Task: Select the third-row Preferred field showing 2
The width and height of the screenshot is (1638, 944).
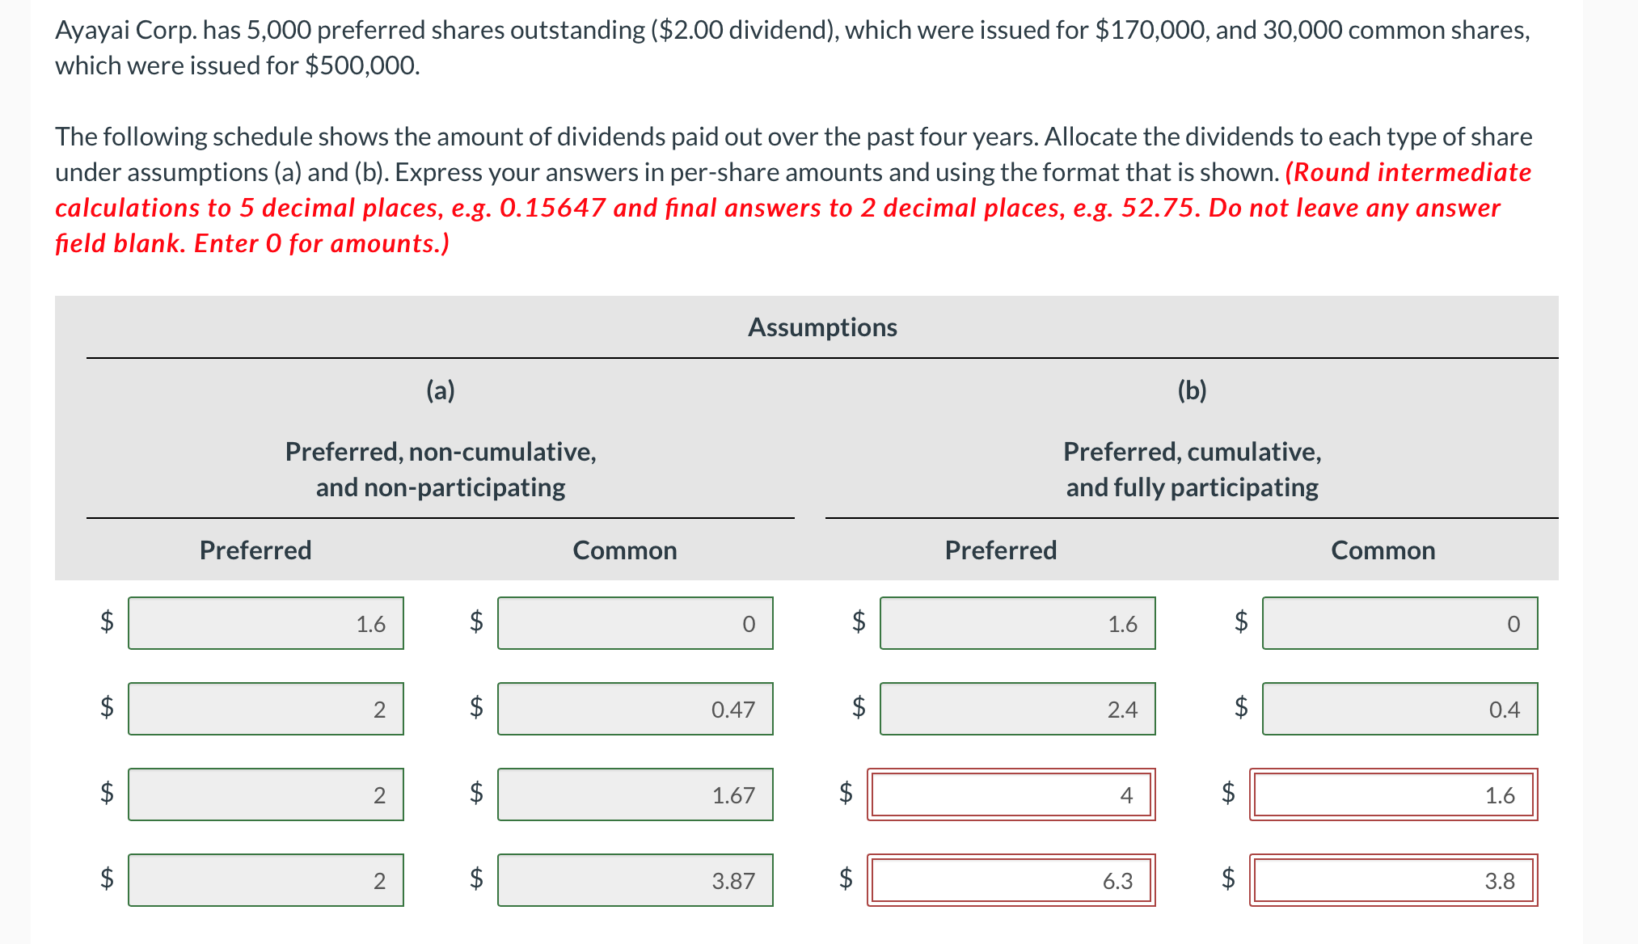Action: 267,794
